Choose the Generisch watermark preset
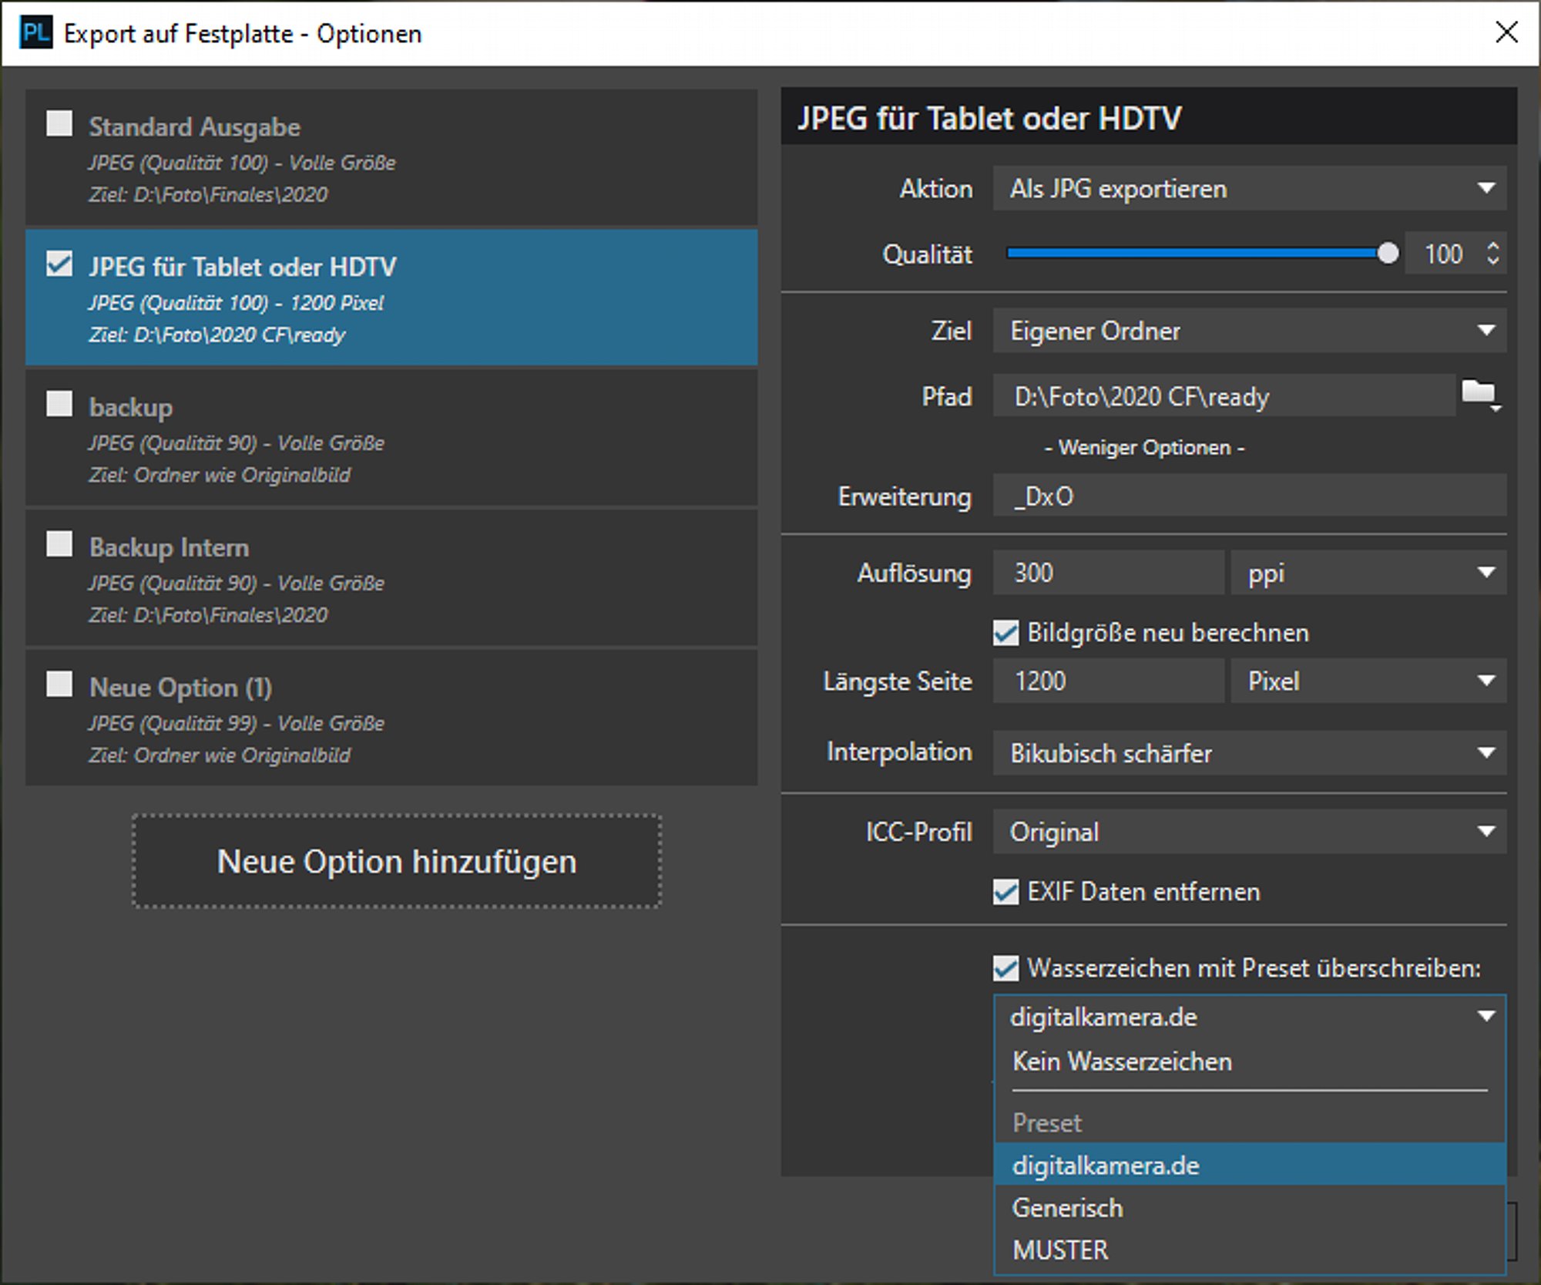Image resolution: width=1541 pixels, height=1285 pixels. (1249, 1207)
